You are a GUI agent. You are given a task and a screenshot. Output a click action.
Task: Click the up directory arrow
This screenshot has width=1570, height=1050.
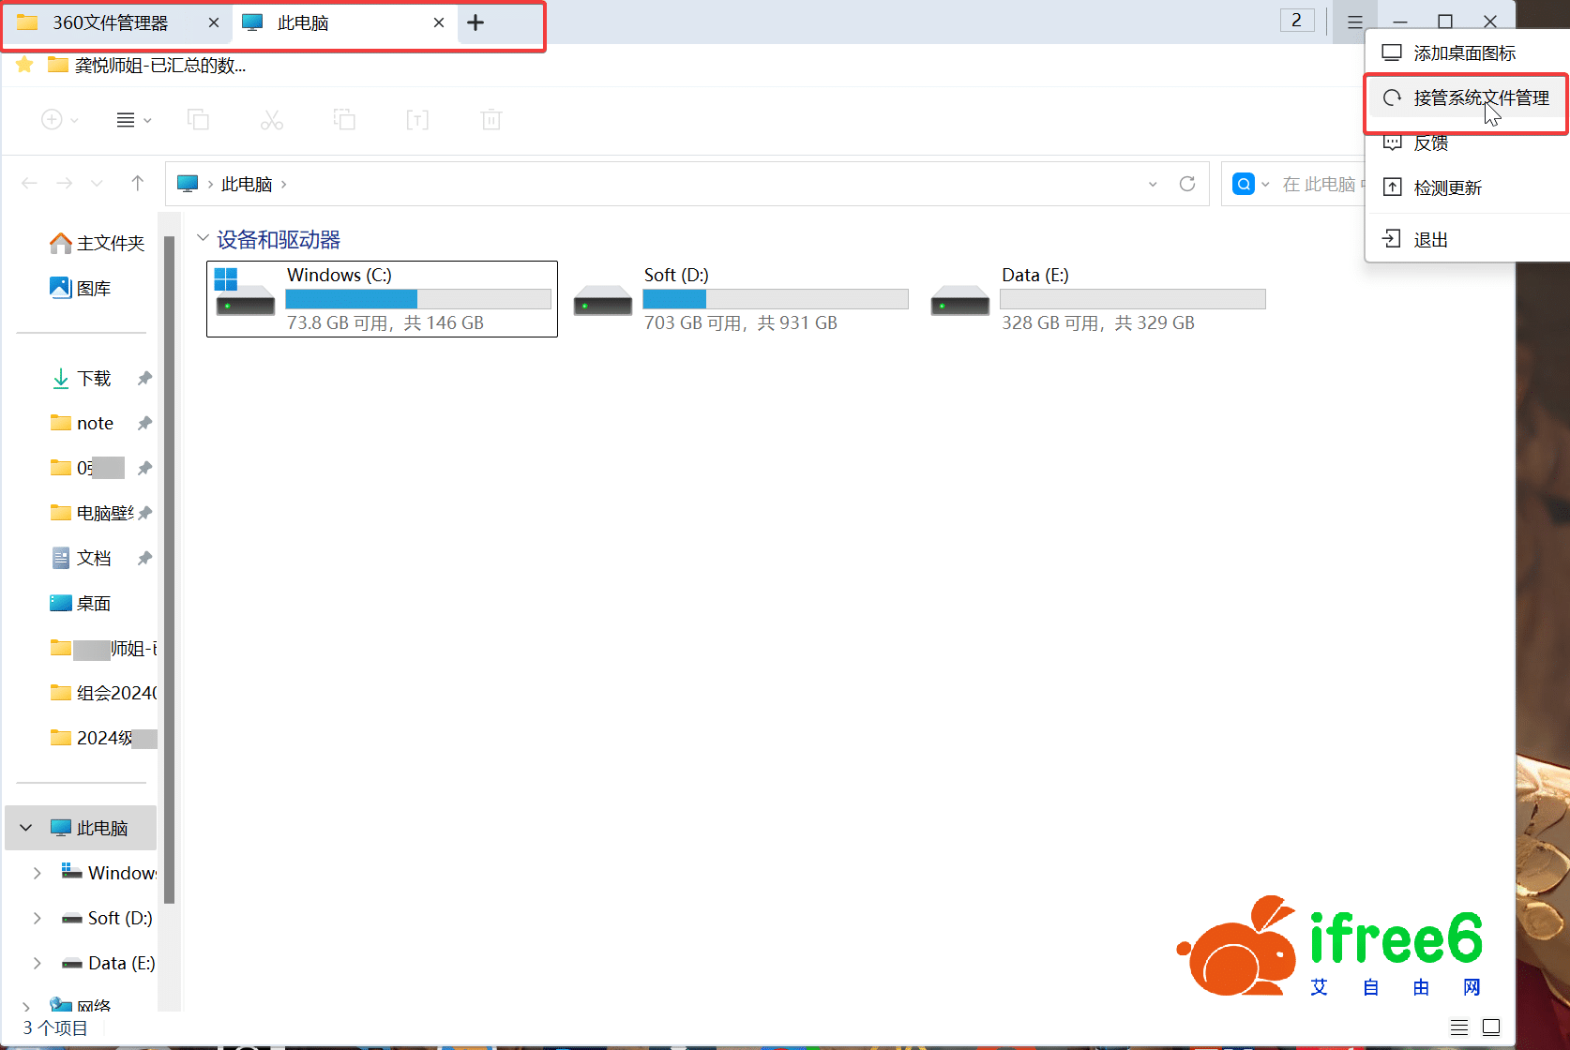coord(138,184)
